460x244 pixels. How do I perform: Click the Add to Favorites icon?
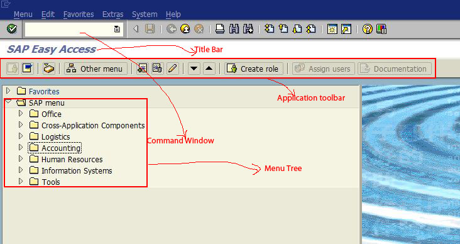click(142, 69)
